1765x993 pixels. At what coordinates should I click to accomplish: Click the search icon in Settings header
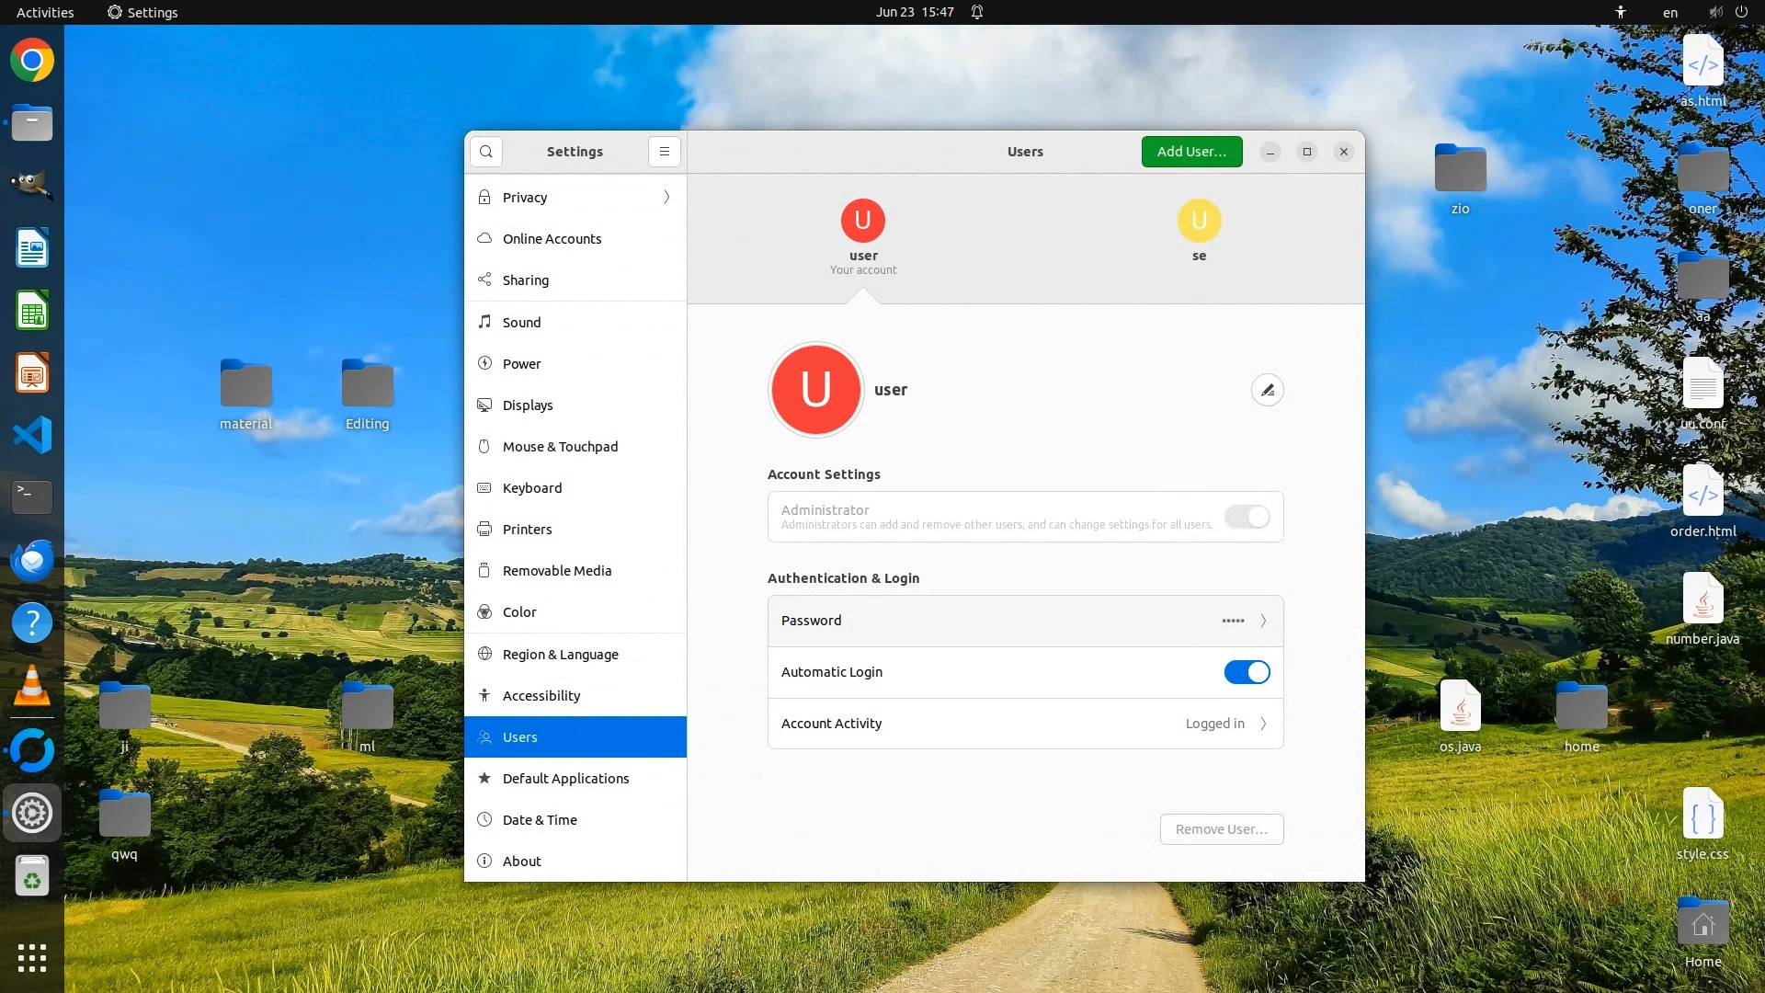(x=485, y=152)
